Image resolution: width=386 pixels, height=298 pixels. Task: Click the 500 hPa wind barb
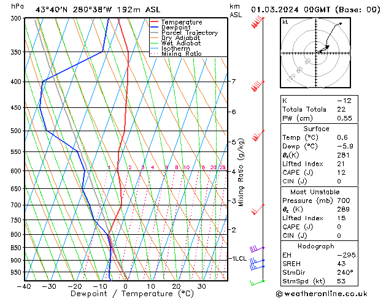pos(258,136)
